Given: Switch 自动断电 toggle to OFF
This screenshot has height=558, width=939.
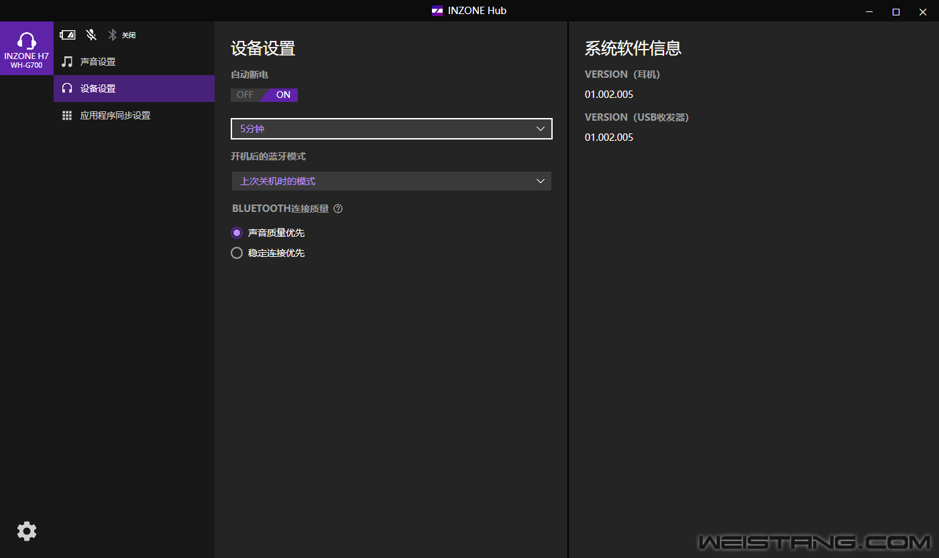Looking at the screenshot, I should click(245, 95).
